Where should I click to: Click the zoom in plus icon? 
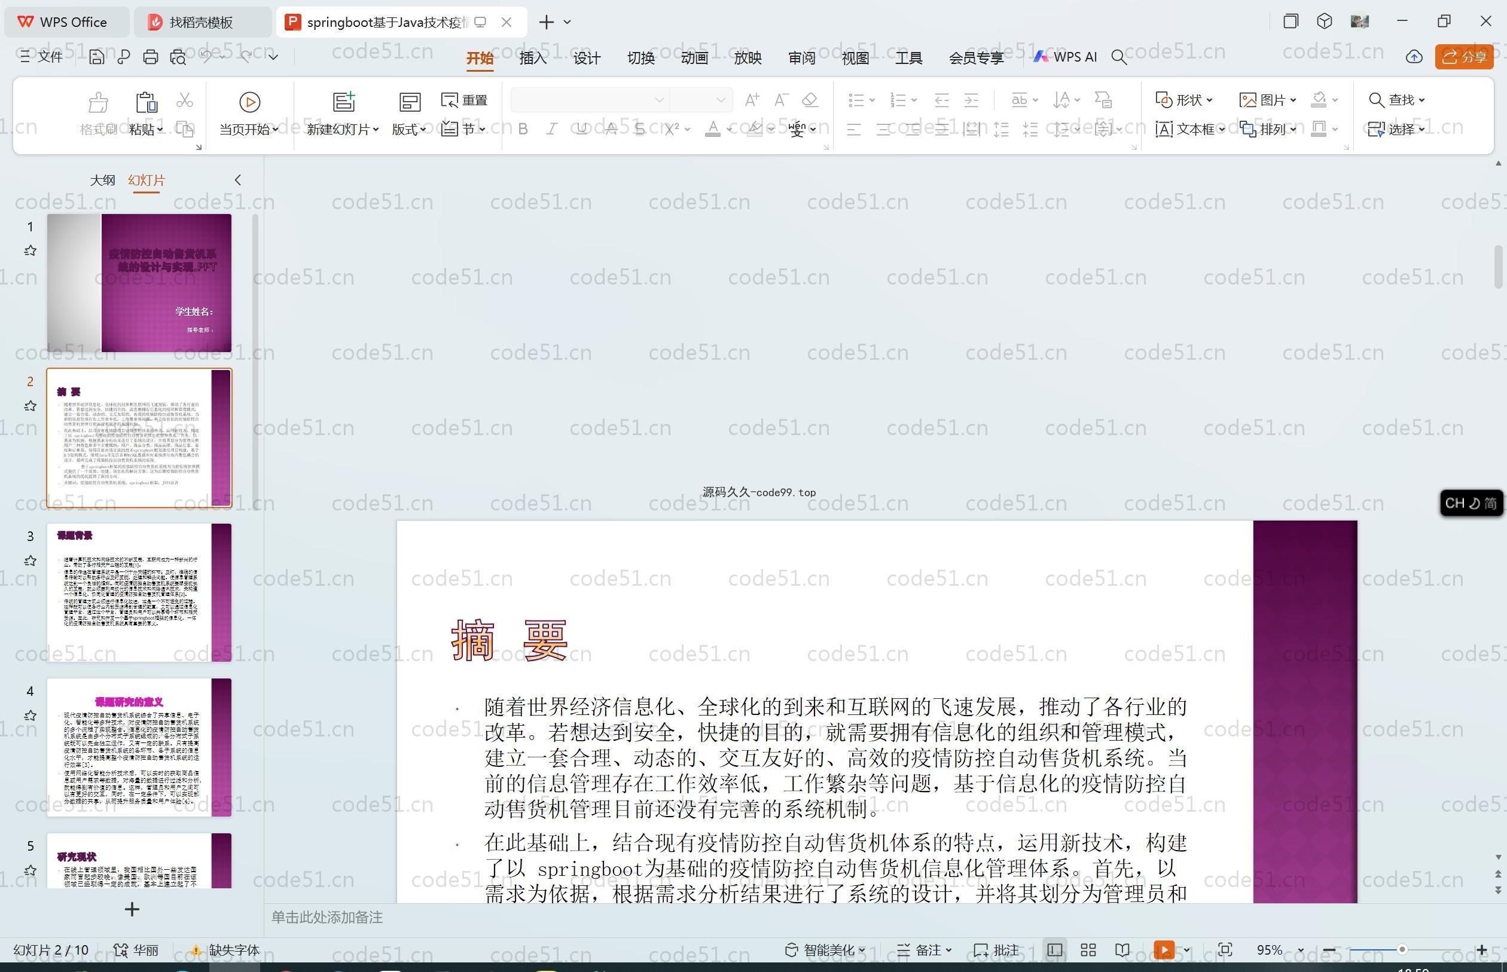coord(1482,950)
